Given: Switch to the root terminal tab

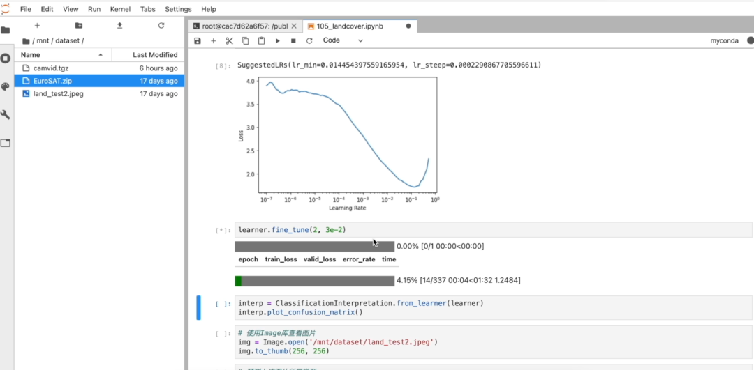Looking at the screenshot, I should (x=244, y=26).
